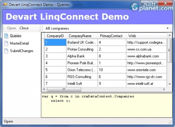
Task: Select the Alpha Bank cell
Action: [x=82, y=56]
